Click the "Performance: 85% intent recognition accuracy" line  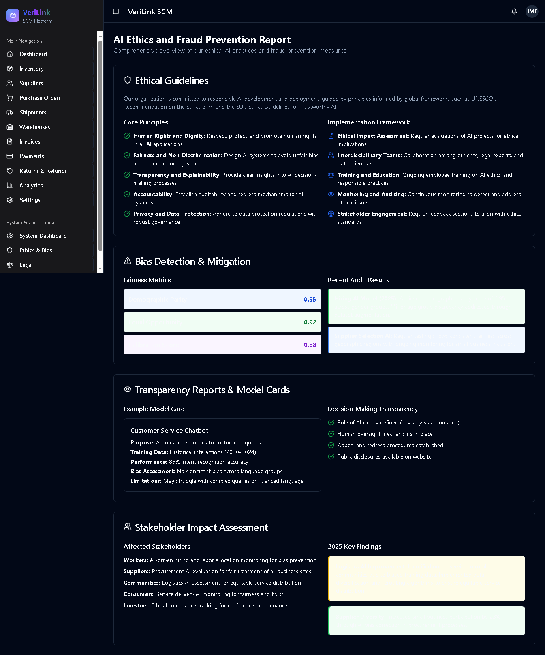[189, 462]
